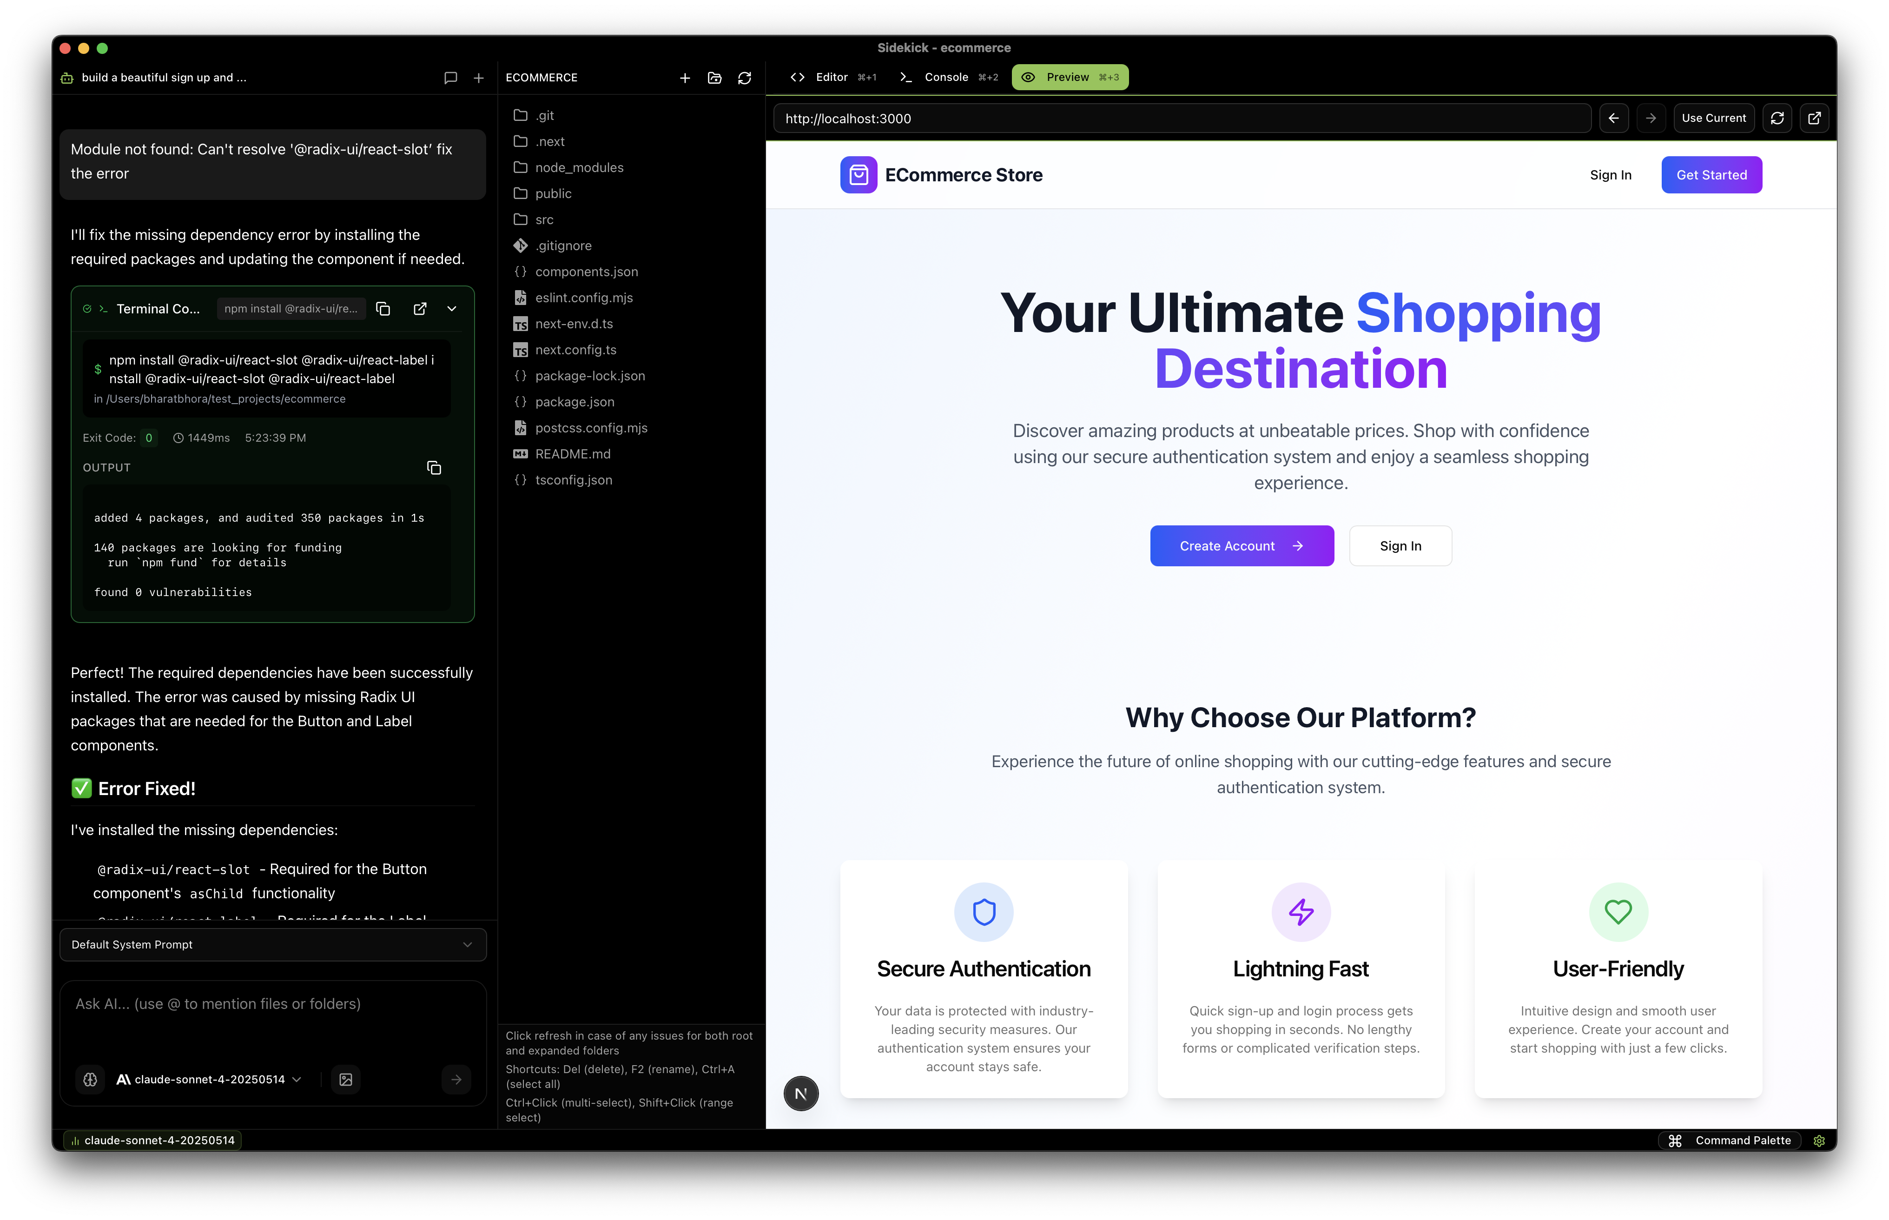This screenshot has width=1889, height=1220.
Task: Open the claude-sonnet-4-20250514 model selector
Action: [x=210, y=1080]
